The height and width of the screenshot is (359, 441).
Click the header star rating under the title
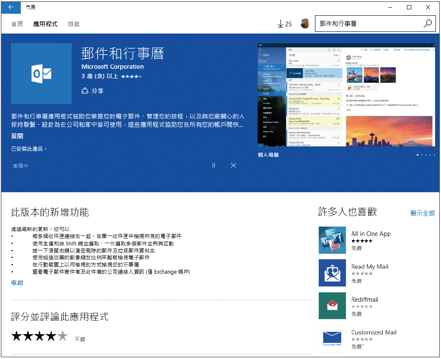pyautogui.click(x=132, y=76)
